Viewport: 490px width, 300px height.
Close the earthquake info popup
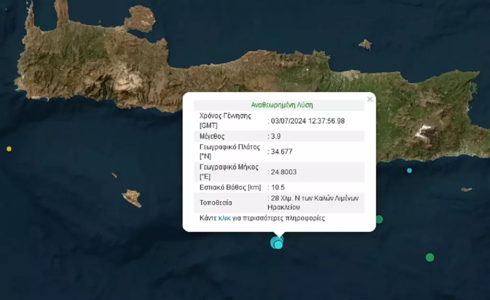point(369,99)
